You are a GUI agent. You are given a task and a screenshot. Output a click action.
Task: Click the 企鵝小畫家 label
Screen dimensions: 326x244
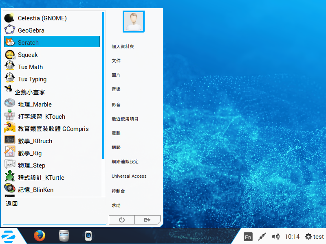30,92
